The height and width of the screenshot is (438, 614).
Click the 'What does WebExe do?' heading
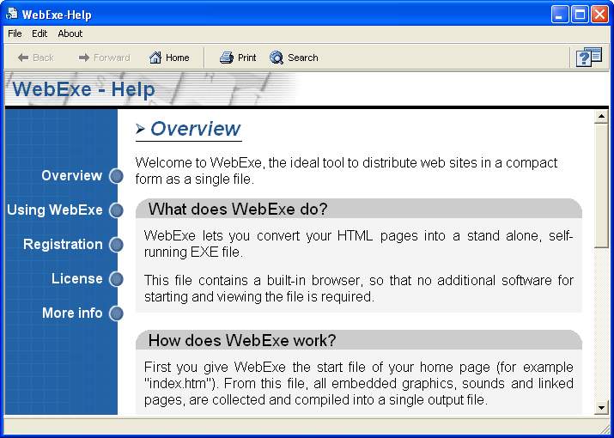click(x=238, y=210)
